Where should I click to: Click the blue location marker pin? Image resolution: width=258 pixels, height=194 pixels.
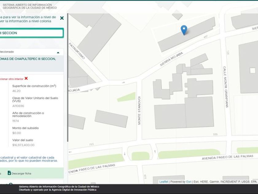click(x=184, y=30)
